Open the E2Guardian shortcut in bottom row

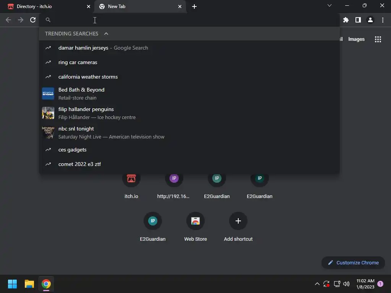click(x=153, y=227)
